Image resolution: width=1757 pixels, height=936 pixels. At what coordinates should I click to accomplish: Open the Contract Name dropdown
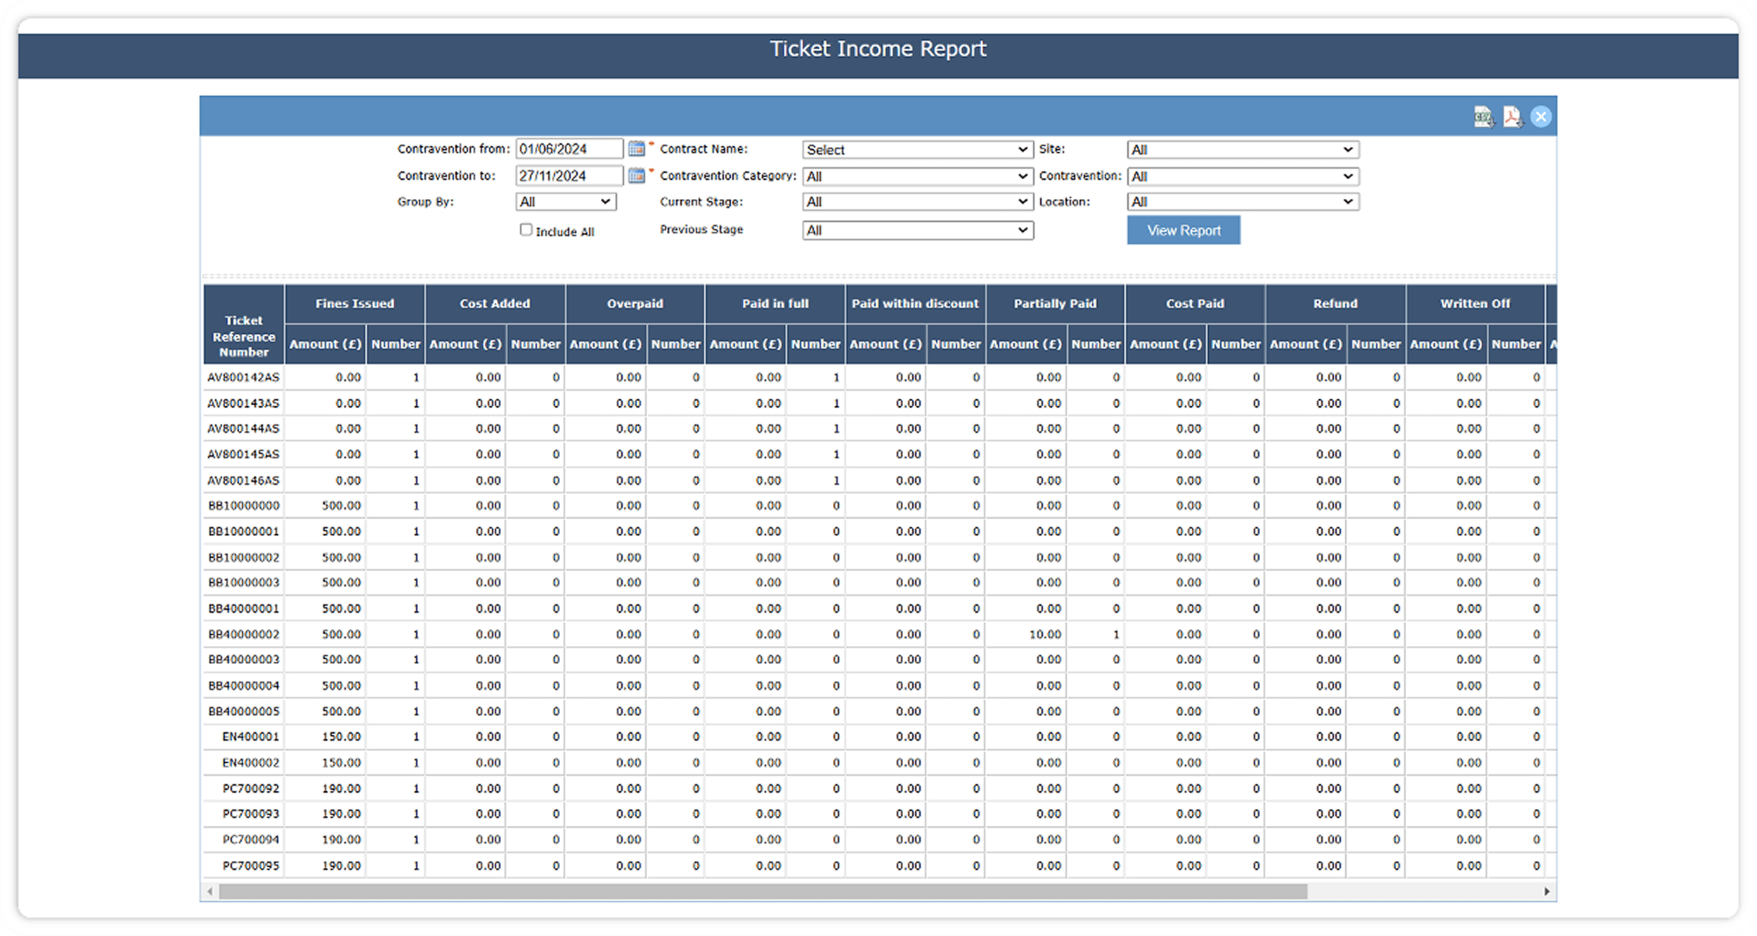[917, 150]
